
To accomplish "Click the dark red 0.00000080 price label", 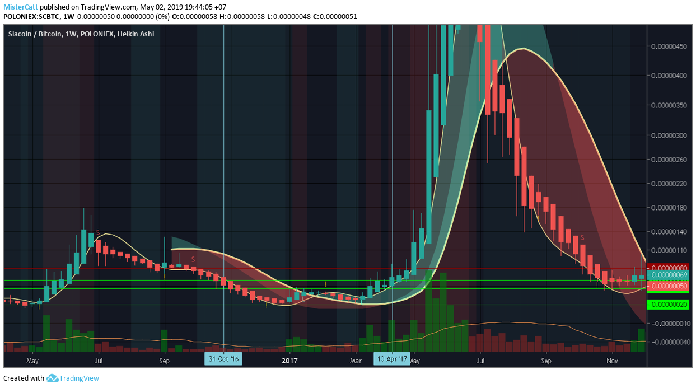I will (x=668, y=268).
